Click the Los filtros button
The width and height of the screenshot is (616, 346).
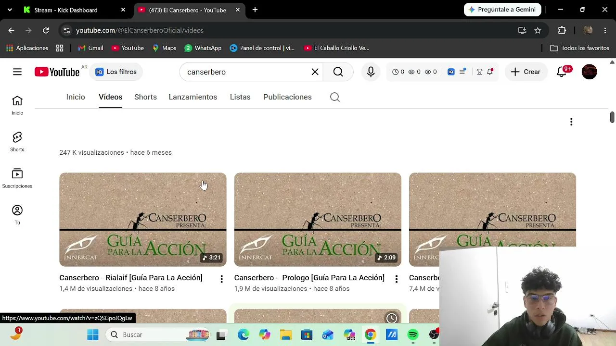click(116, 72)
